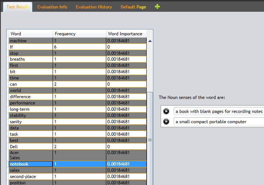Click the 'performance' word entry
The height and width of the screenshot is (185, 264).
[31, 103]
